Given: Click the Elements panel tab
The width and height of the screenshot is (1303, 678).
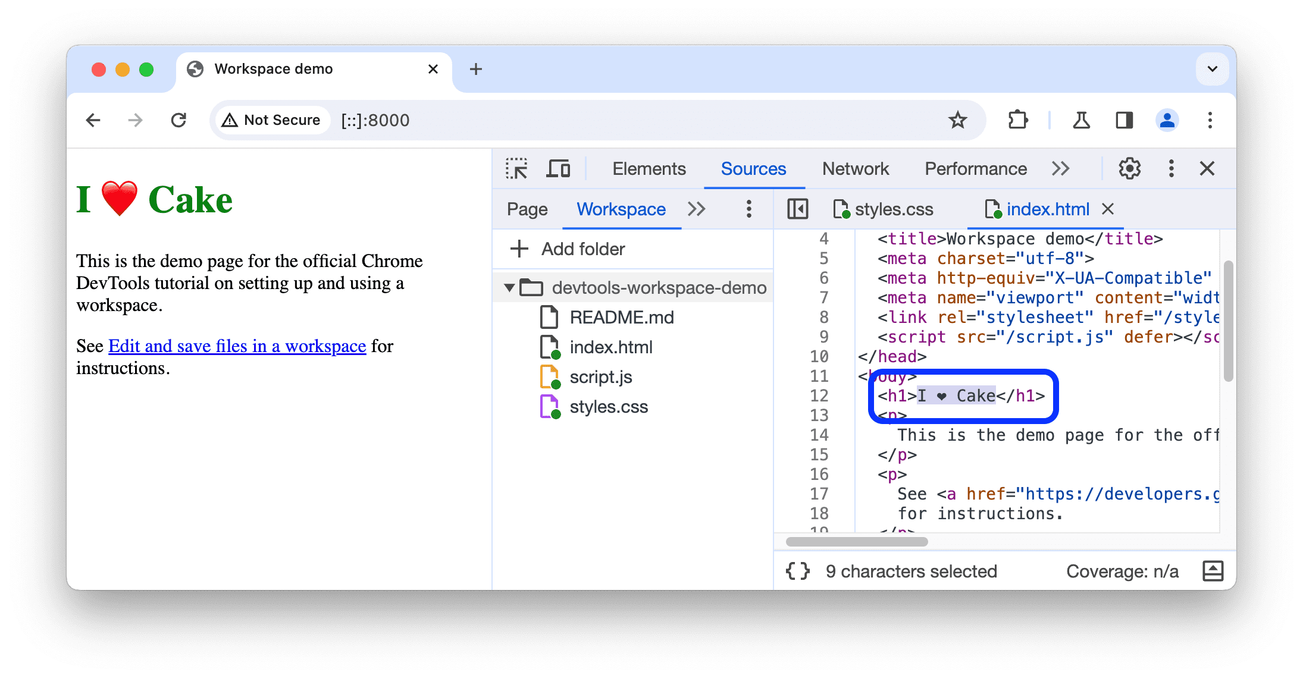Looking at the screenshot, I should [647, 169].
